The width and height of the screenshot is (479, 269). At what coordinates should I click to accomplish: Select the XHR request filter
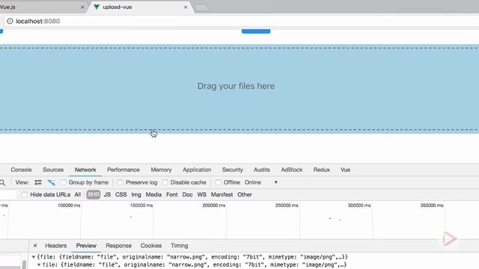(x=93, y=194)
